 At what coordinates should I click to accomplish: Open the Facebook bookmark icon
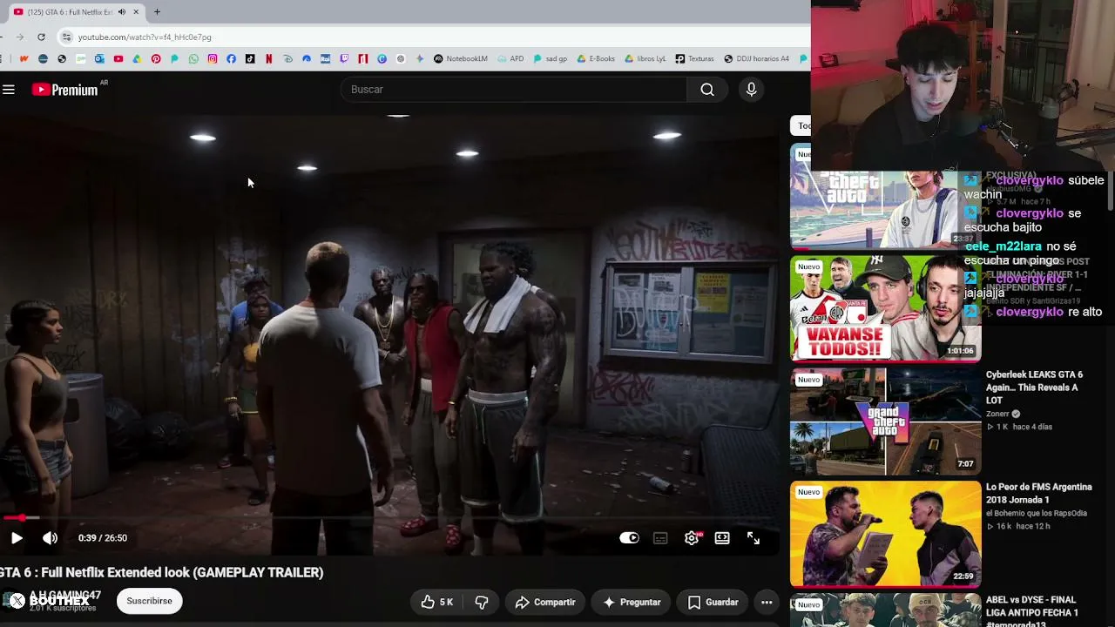[231, 59]
